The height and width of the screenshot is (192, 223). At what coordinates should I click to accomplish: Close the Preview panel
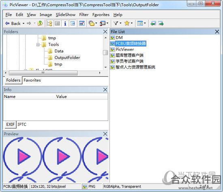tap(105, 134)
